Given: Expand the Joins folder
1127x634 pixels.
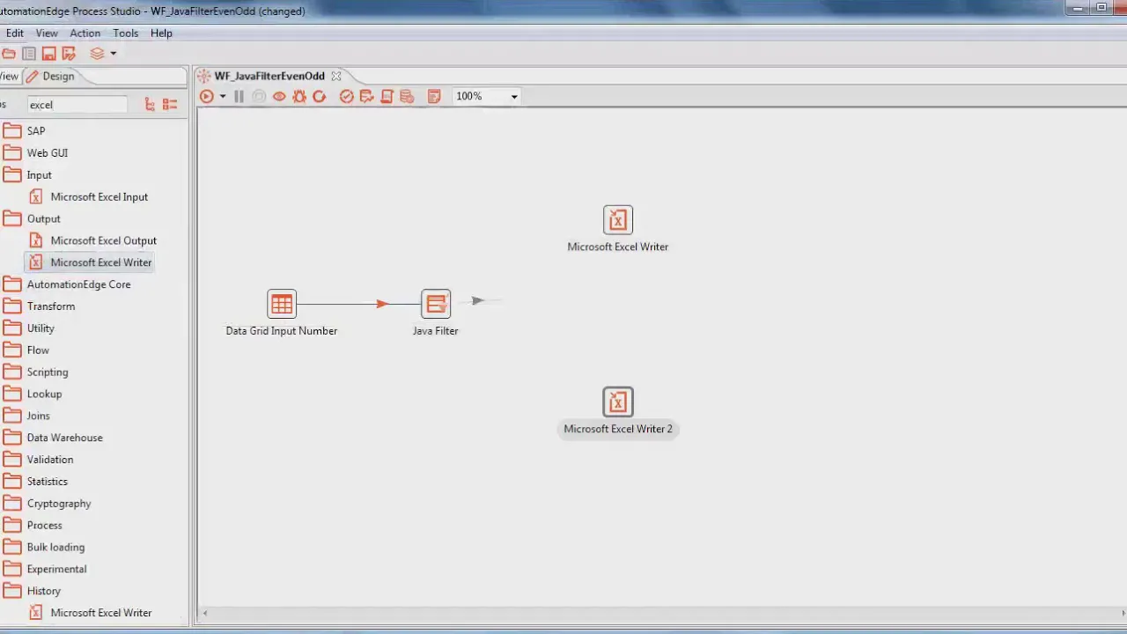Looking at the screenshot, I should coord(26,416).
